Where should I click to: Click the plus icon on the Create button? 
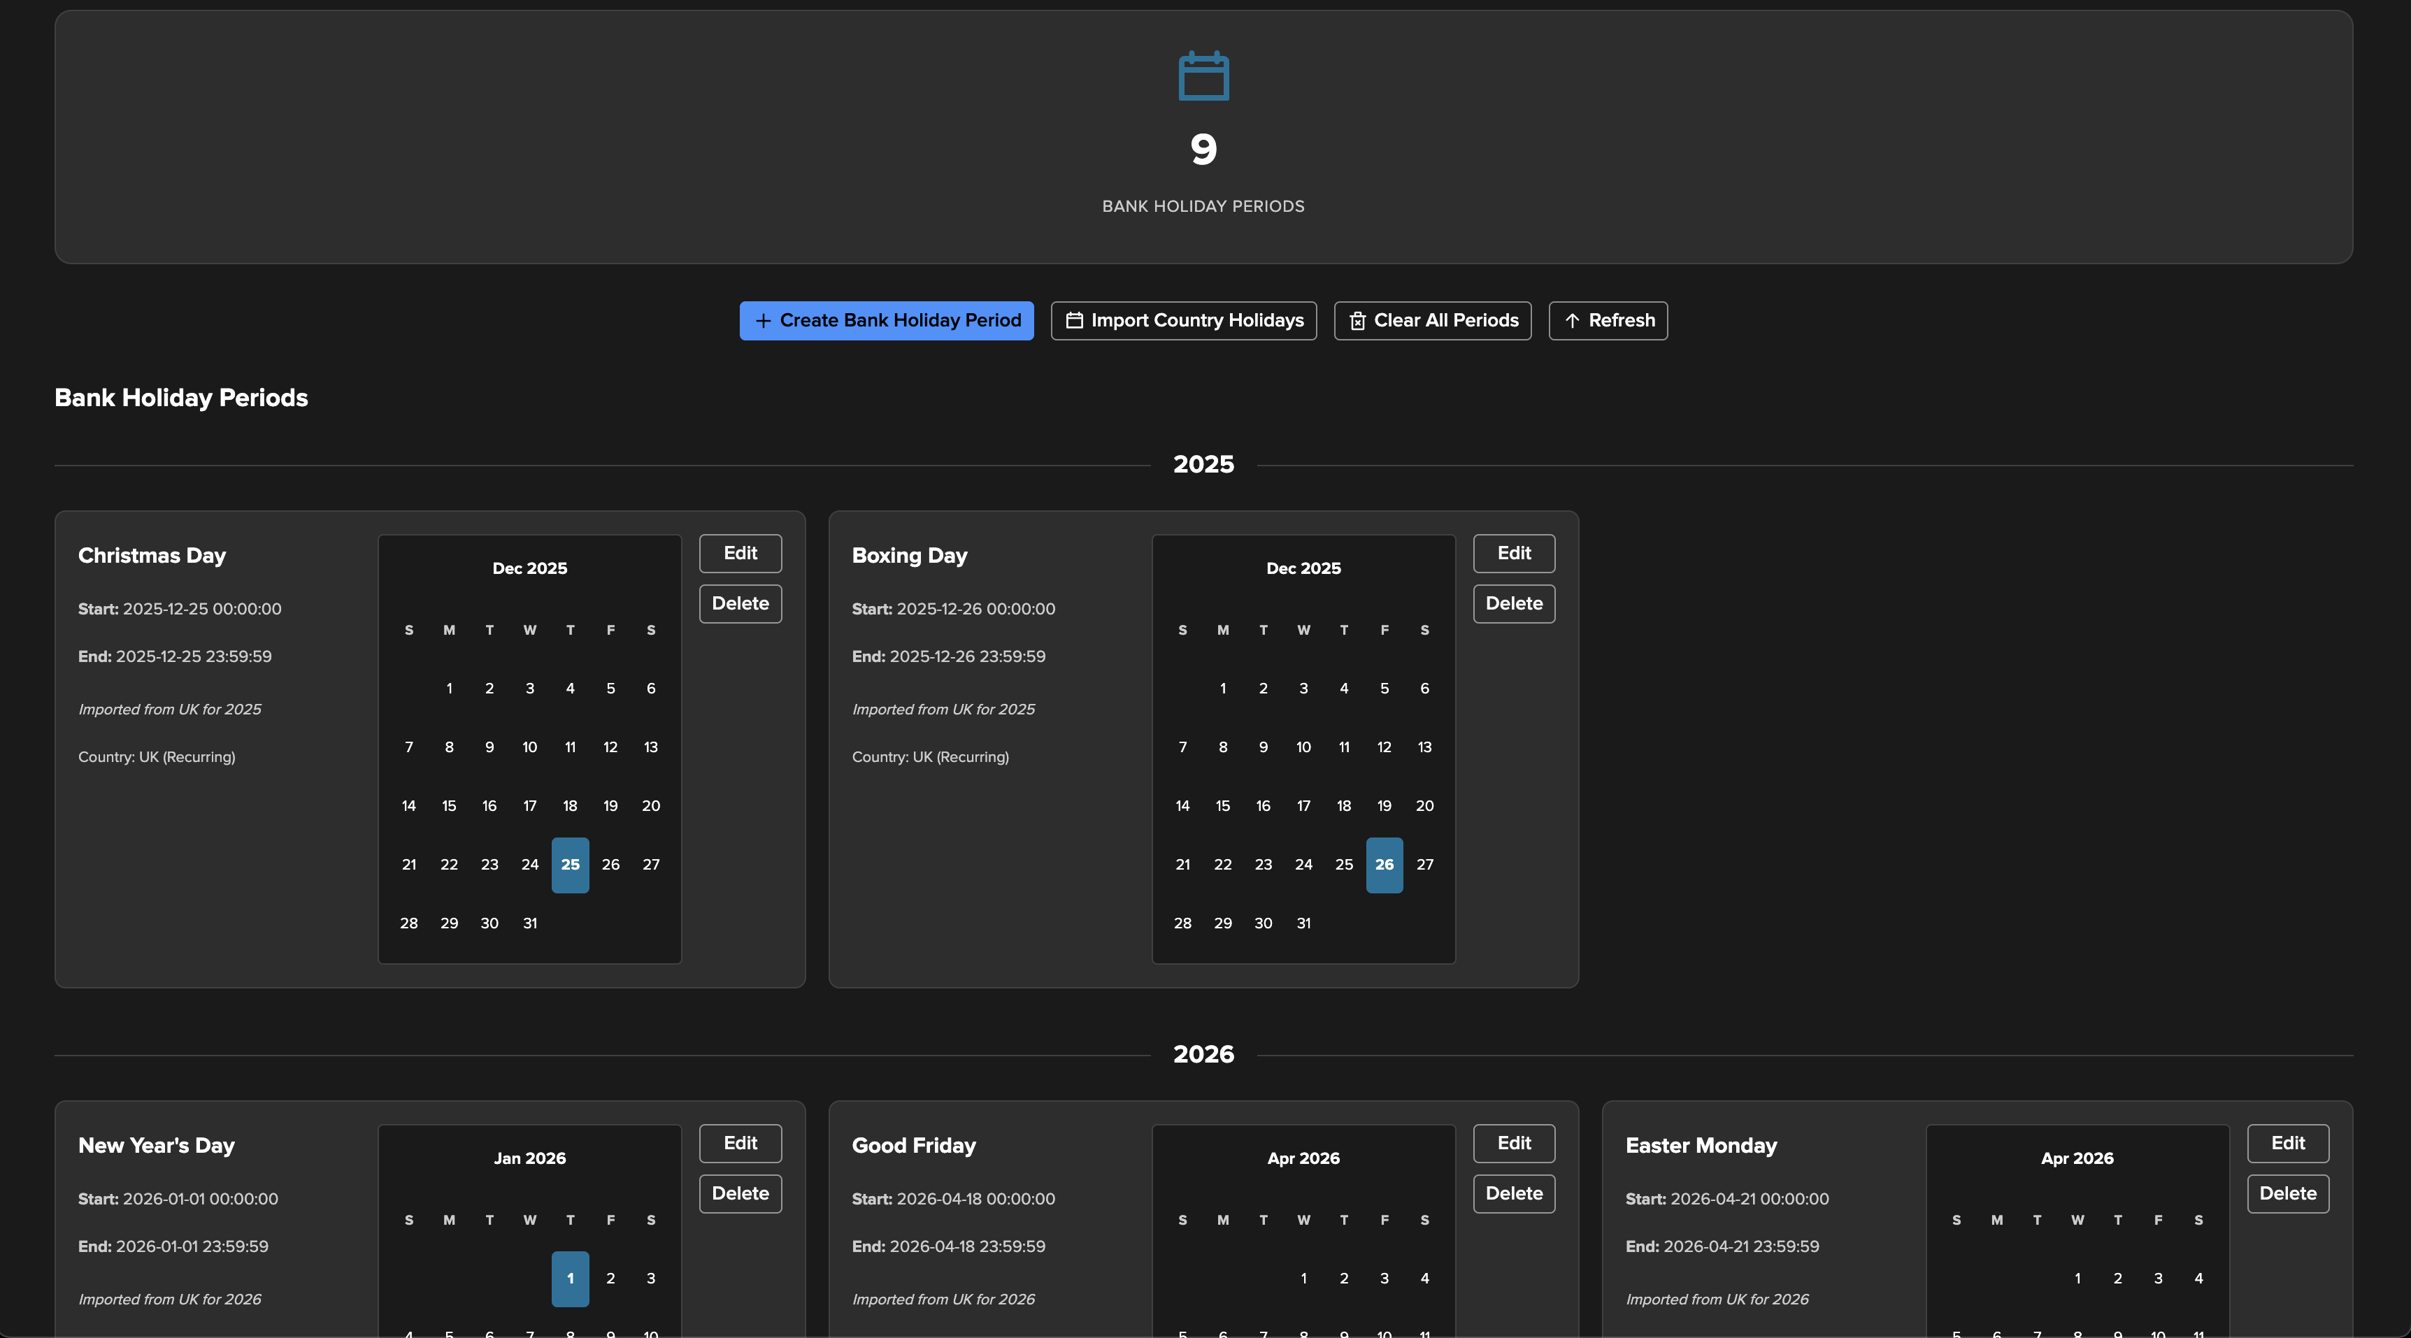coord(763,321)
